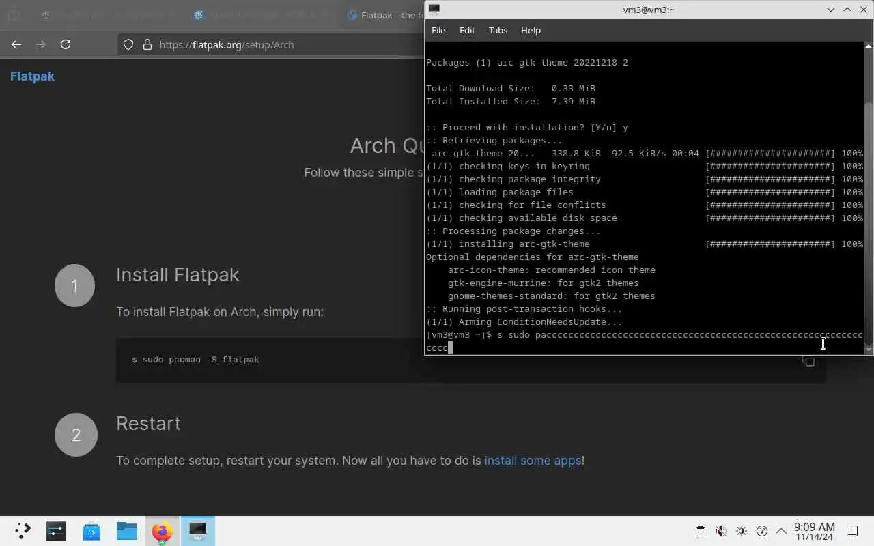Click the terminal title 'vm3@vm3:~'

coord(649,10)
